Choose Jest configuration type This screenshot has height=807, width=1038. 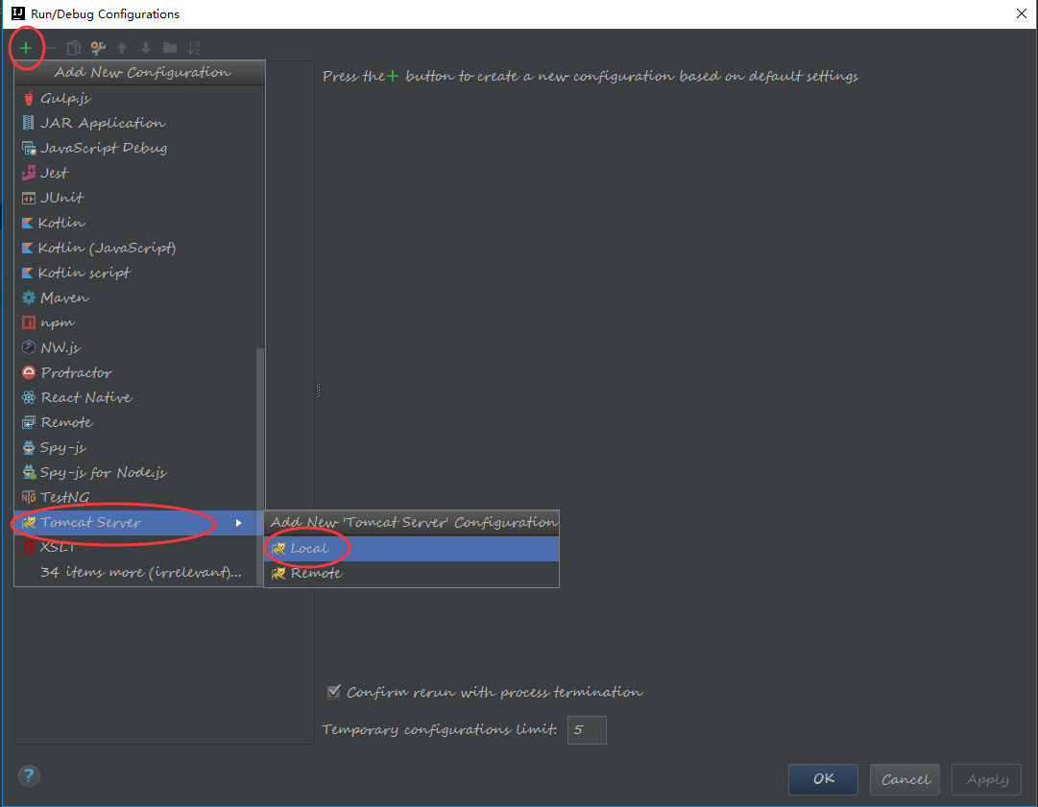tap(139, 174)
